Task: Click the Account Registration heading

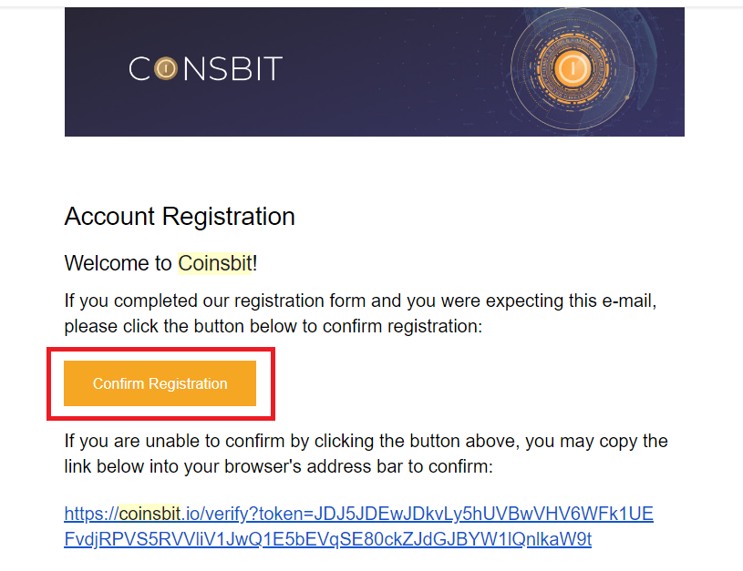Action: click(x=179, y=217)
